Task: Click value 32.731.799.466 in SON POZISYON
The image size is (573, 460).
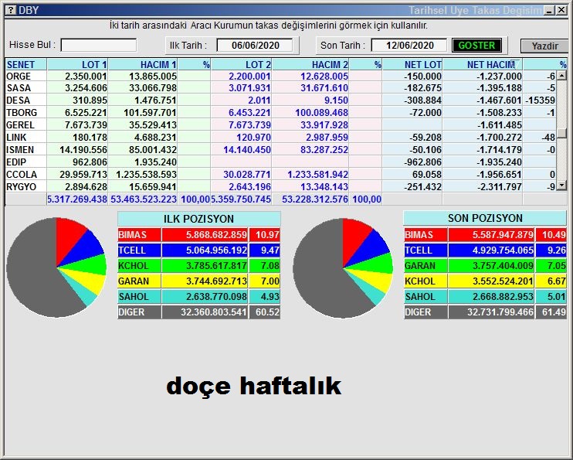Action: pos(500,312)
